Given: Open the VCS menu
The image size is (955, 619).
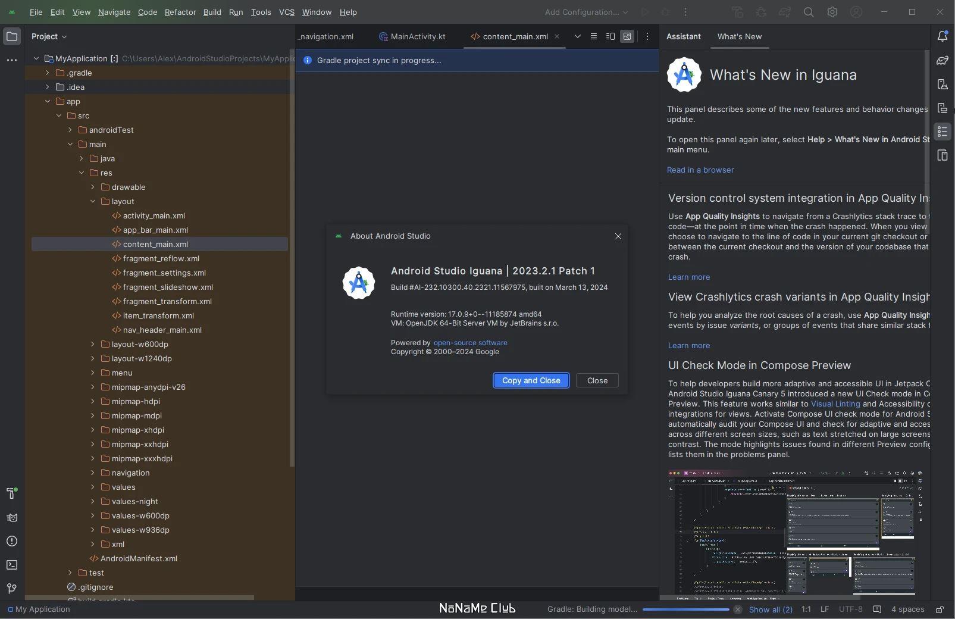Looking at the screenshot, I should coord(287,12).
